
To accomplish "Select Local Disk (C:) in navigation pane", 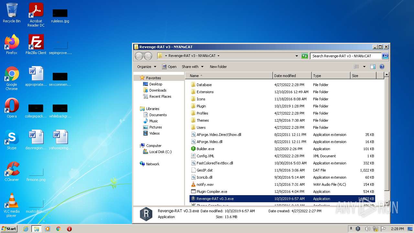I will coord(160,152).
